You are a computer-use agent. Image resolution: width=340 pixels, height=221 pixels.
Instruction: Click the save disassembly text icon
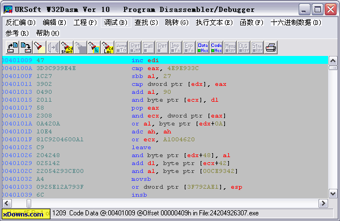tap(26, 47)
